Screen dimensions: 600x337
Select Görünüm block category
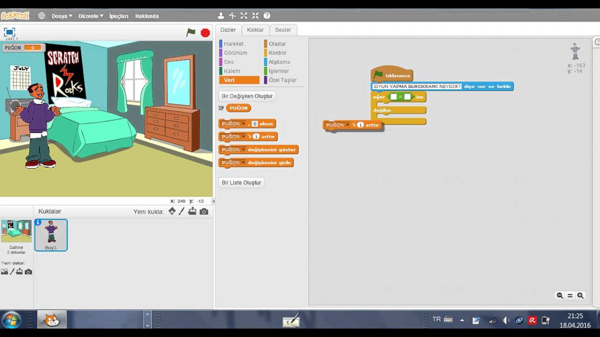point(239,53)
